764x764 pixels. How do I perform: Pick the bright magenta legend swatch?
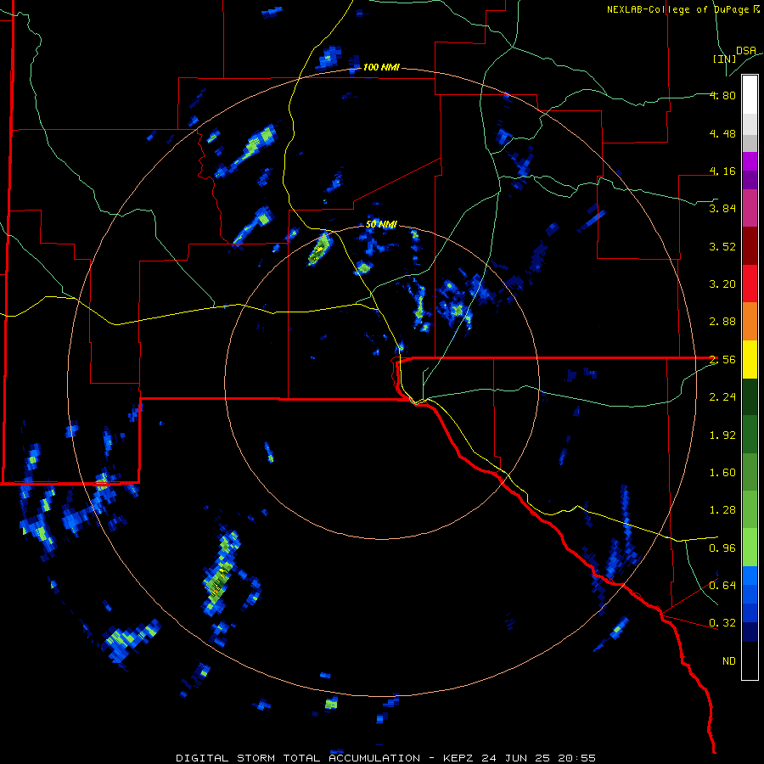point(750,161)
